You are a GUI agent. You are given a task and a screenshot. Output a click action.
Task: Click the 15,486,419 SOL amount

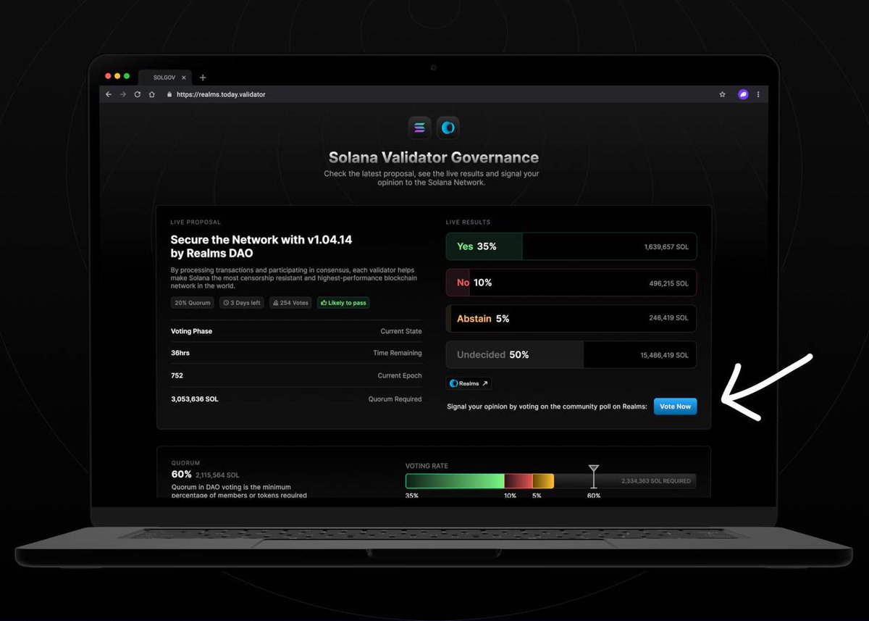[665, 355]
